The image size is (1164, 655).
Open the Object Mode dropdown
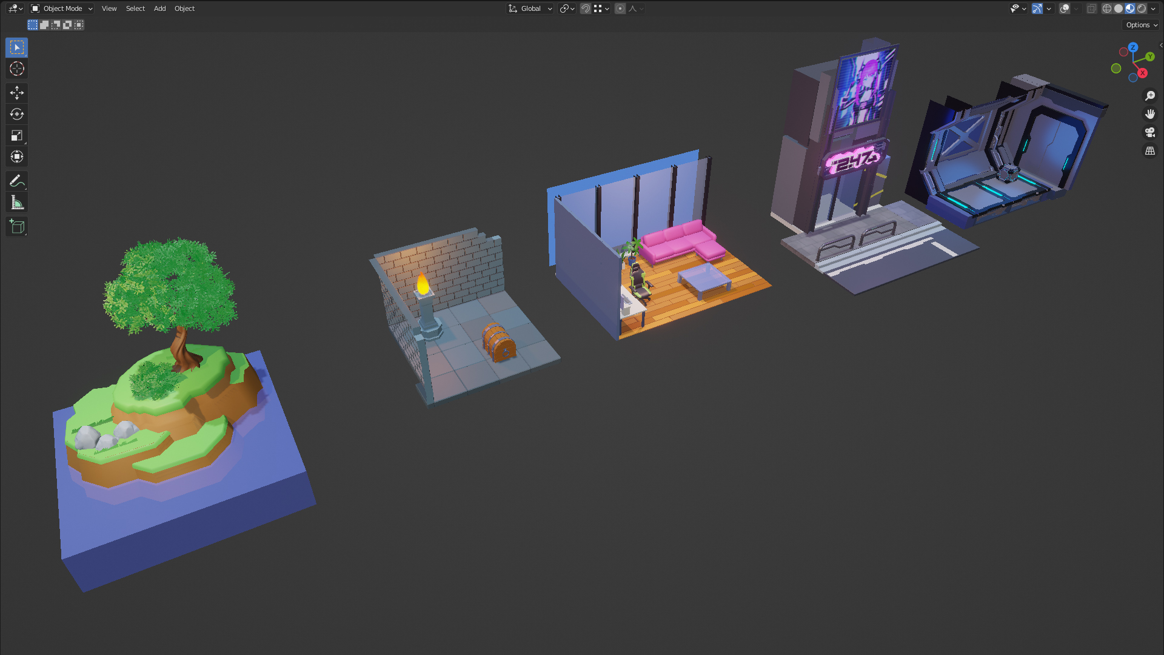click(x=62, y=8)
